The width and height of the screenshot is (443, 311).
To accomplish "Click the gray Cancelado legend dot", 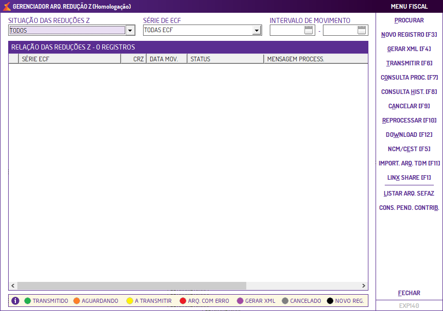I will tap(285, 301).
